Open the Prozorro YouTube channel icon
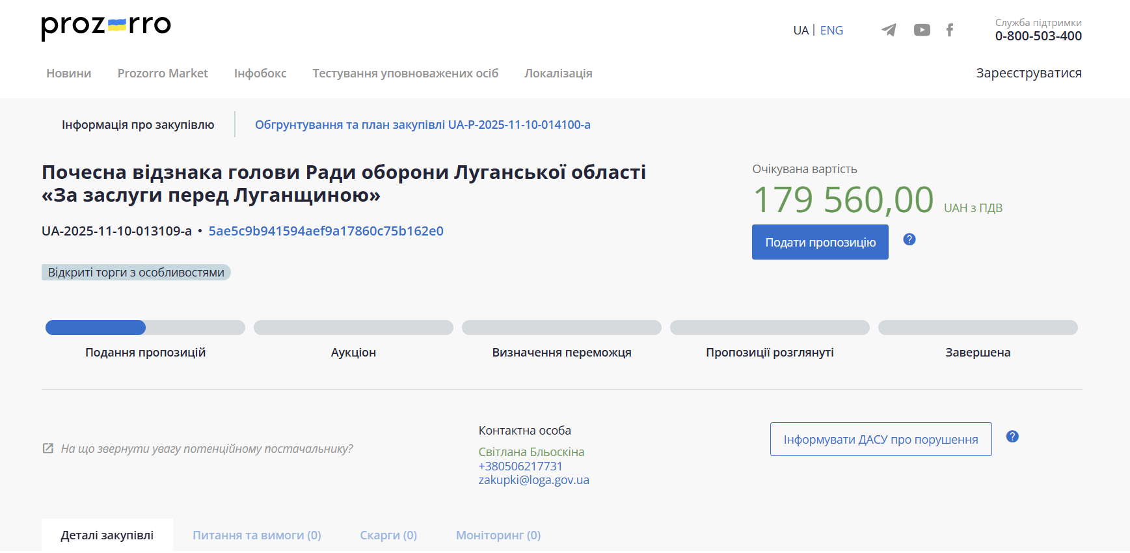The width and height of the screenshot is (1130, 553). [x=922, y=30]
